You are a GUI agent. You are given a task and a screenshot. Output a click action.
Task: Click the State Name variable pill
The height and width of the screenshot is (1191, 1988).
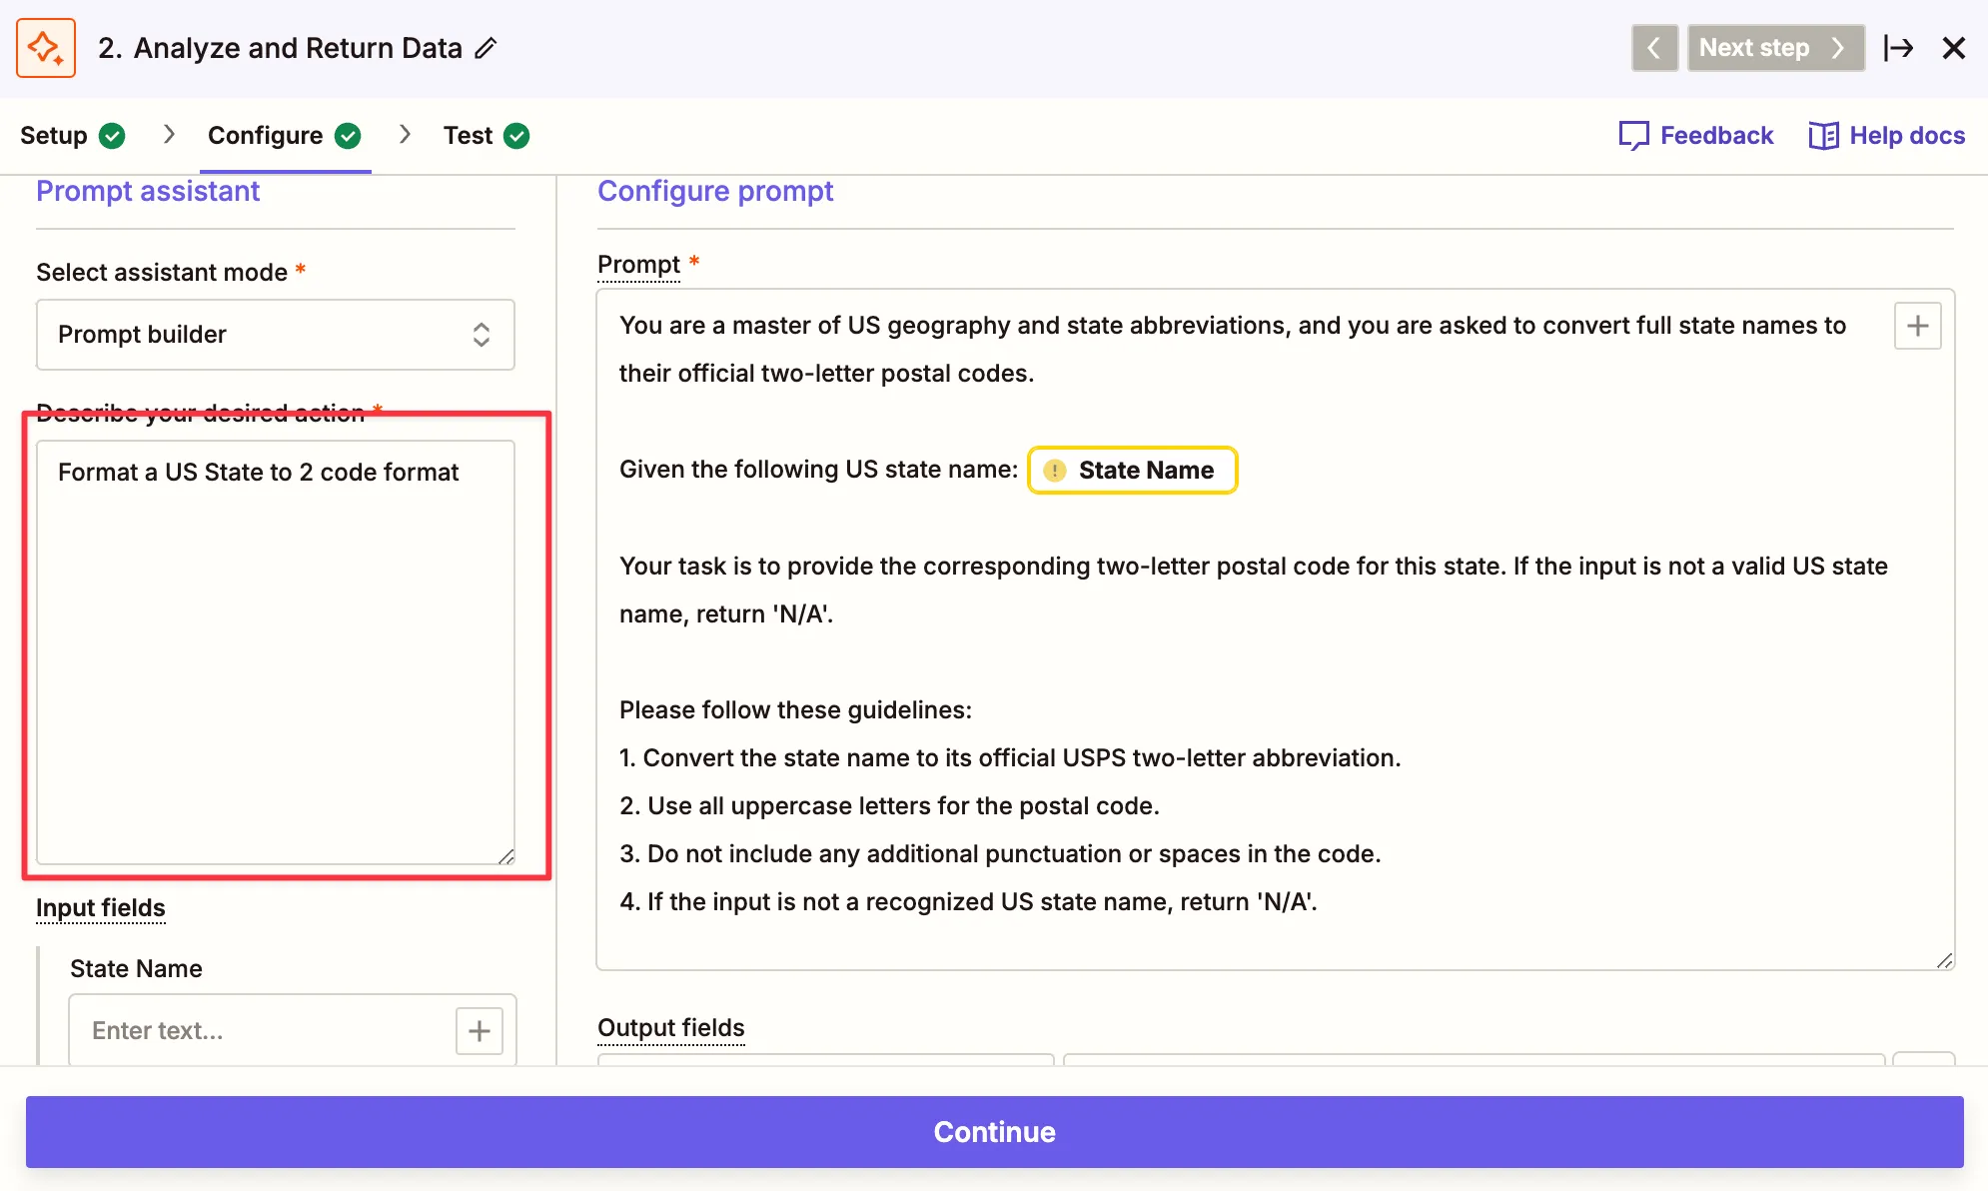1132,470
